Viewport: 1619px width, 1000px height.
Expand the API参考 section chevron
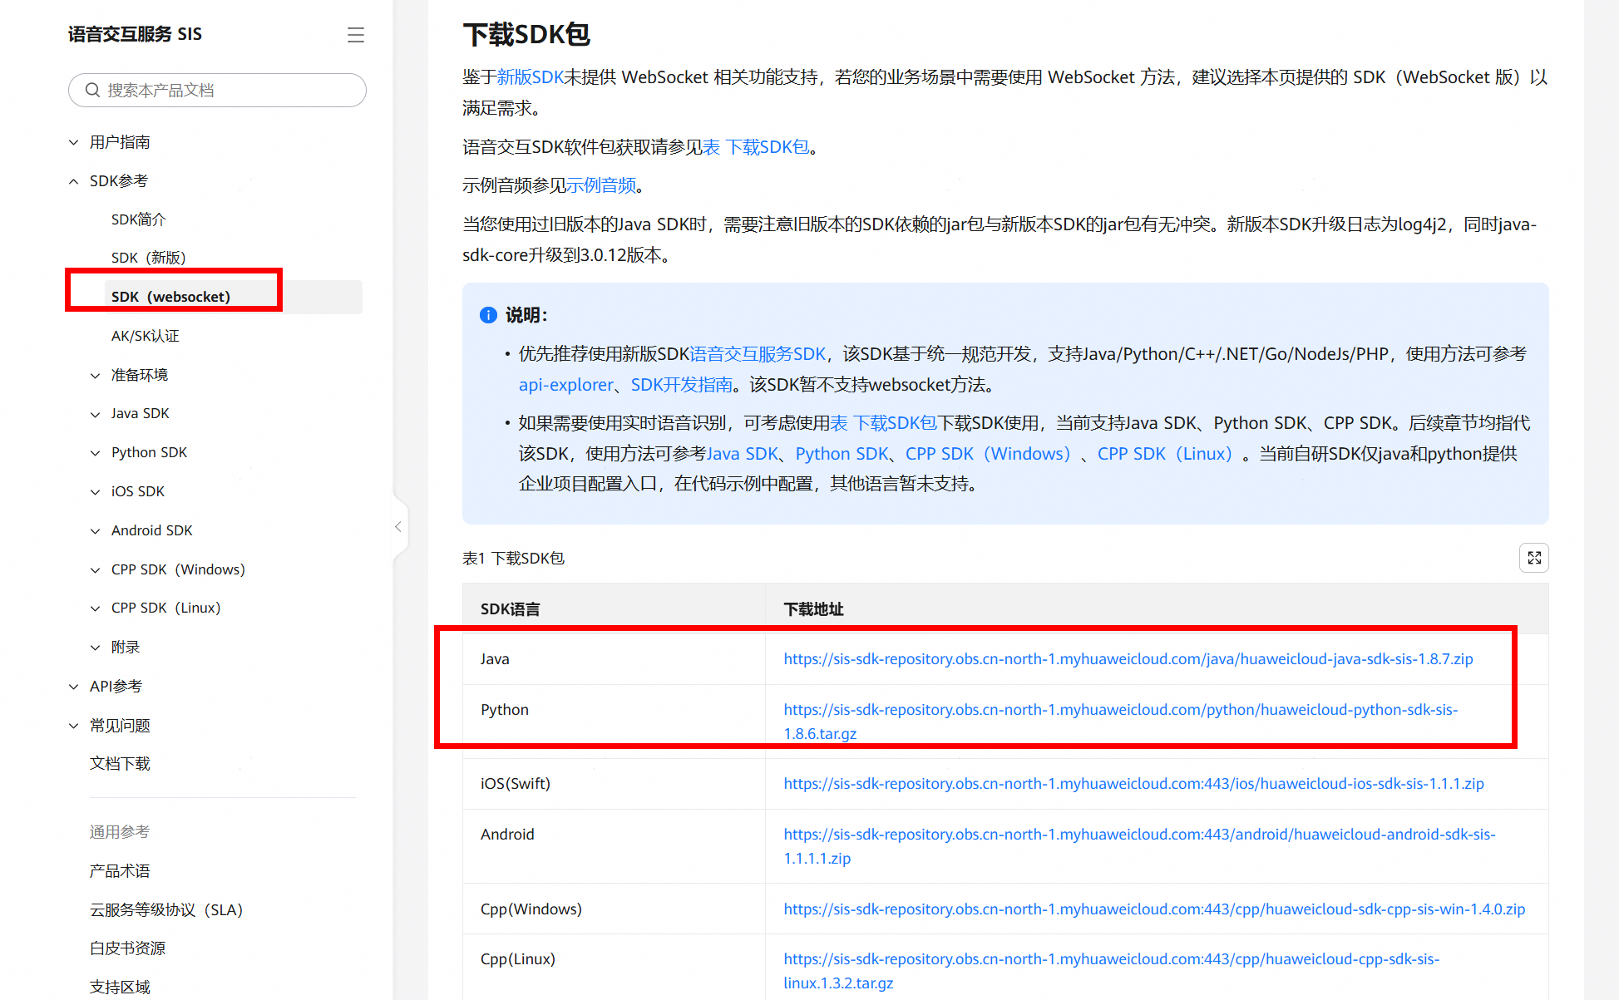(74, 687)
